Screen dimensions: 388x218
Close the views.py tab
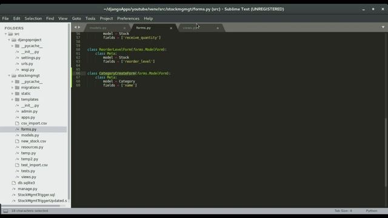218,28
